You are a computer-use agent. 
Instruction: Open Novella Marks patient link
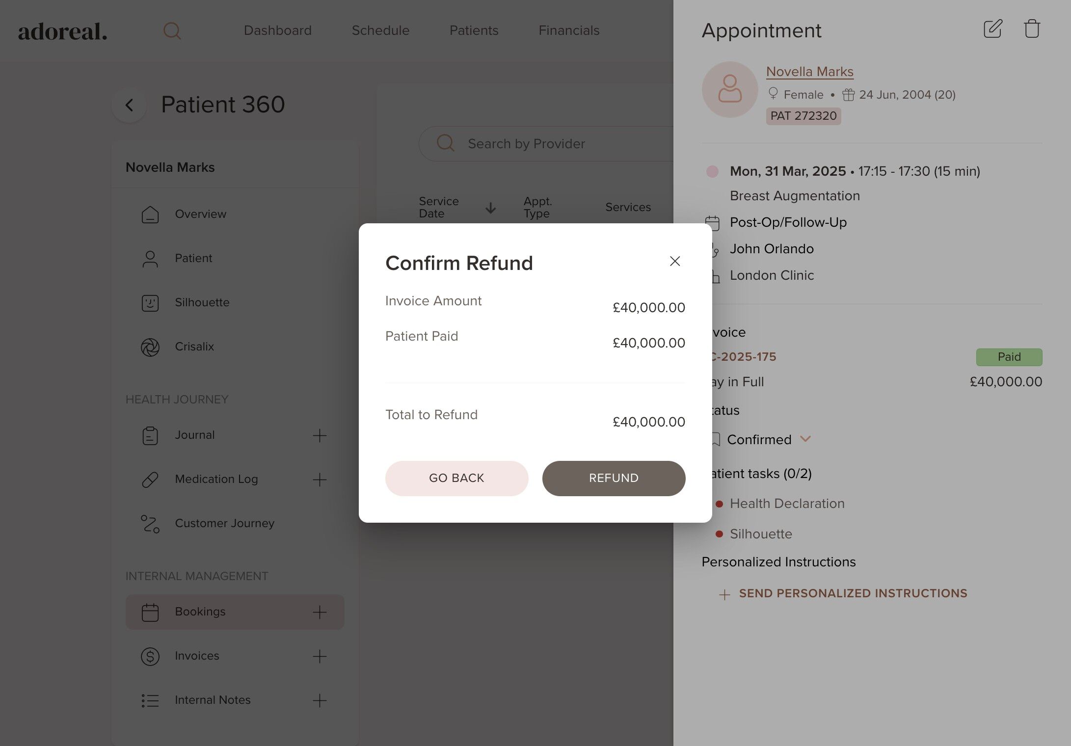click(809, 72)
